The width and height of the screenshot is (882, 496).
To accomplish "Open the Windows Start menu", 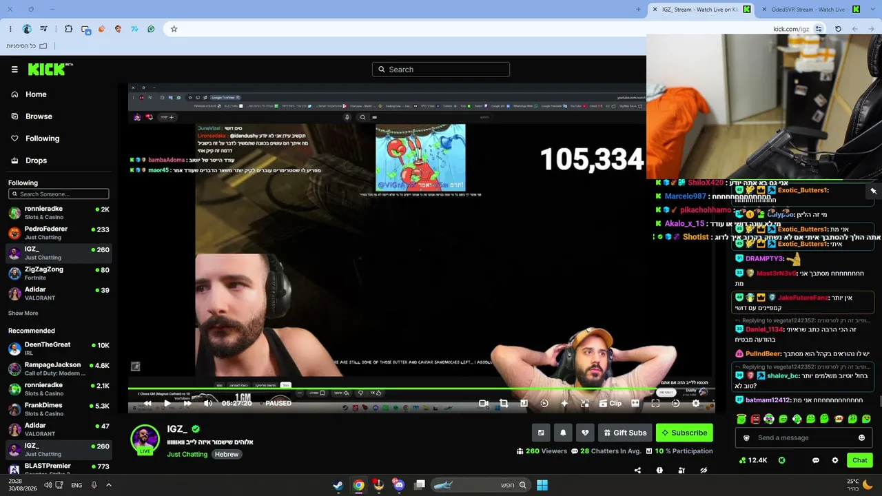I will click(x=542, y=485).
